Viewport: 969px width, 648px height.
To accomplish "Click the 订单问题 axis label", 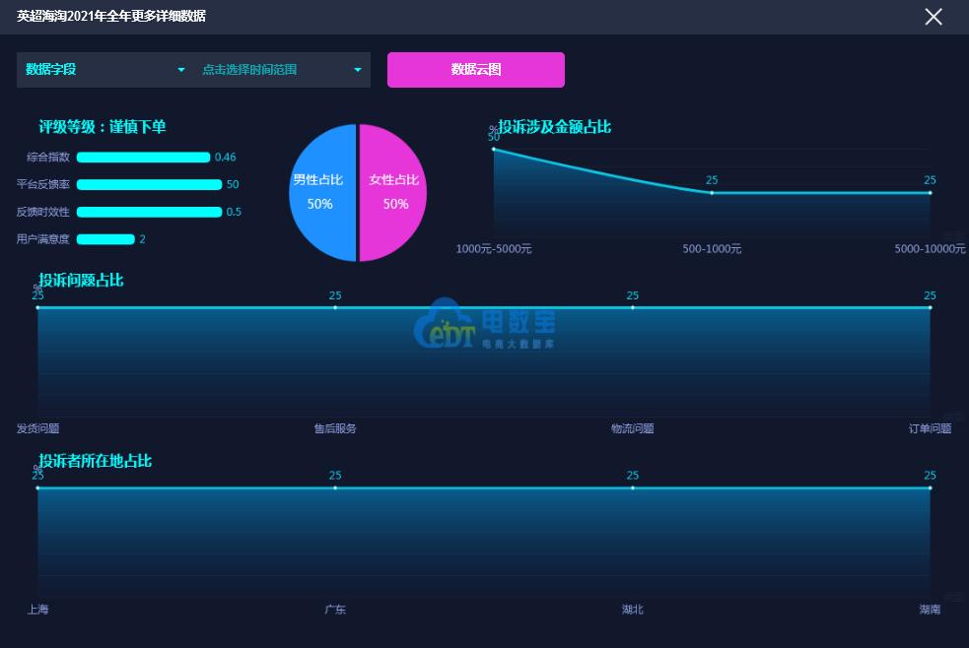I will click(931, 428).
